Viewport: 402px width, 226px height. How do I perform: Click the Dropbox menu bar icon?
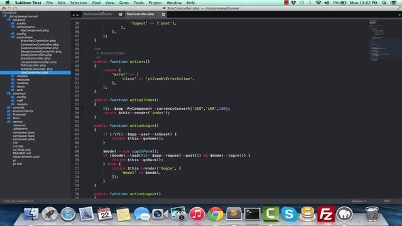coord(293,3)
